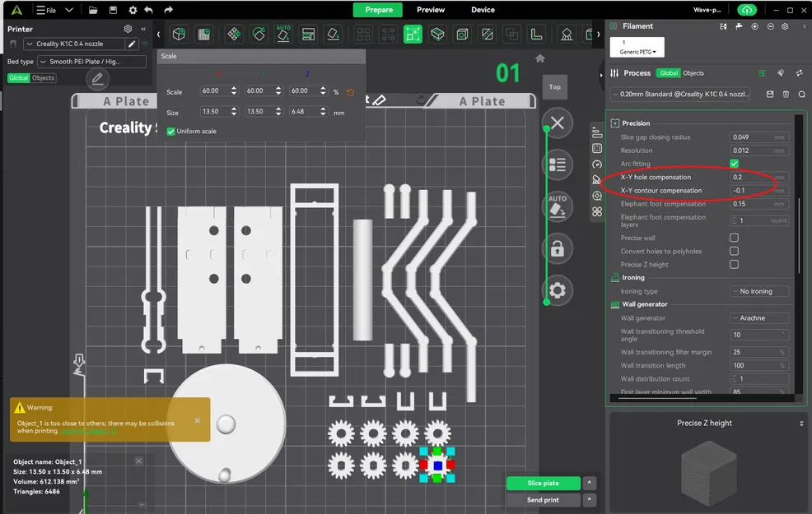The image size is (812, 514).
Task: Click the delete process preset trash icon
Action: 786,95
